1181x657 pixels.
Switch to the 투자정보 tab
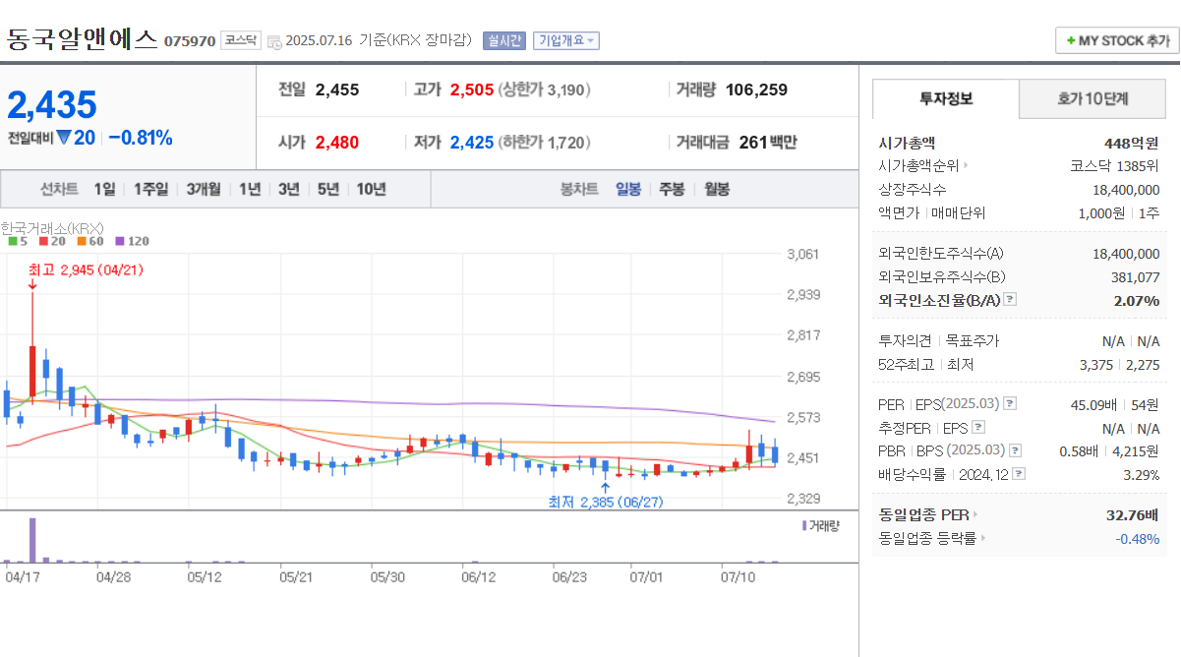pyautogui.click(x=946, y=98)
